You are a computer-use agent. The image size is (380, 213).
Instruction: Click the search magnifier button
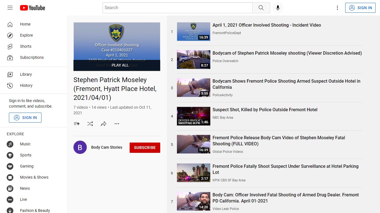coord(261,8)
